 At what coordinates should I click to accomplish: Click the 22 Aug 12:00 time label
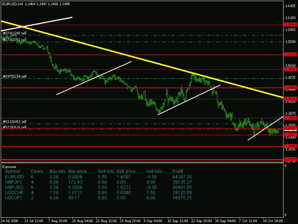(x=106, y=221)
